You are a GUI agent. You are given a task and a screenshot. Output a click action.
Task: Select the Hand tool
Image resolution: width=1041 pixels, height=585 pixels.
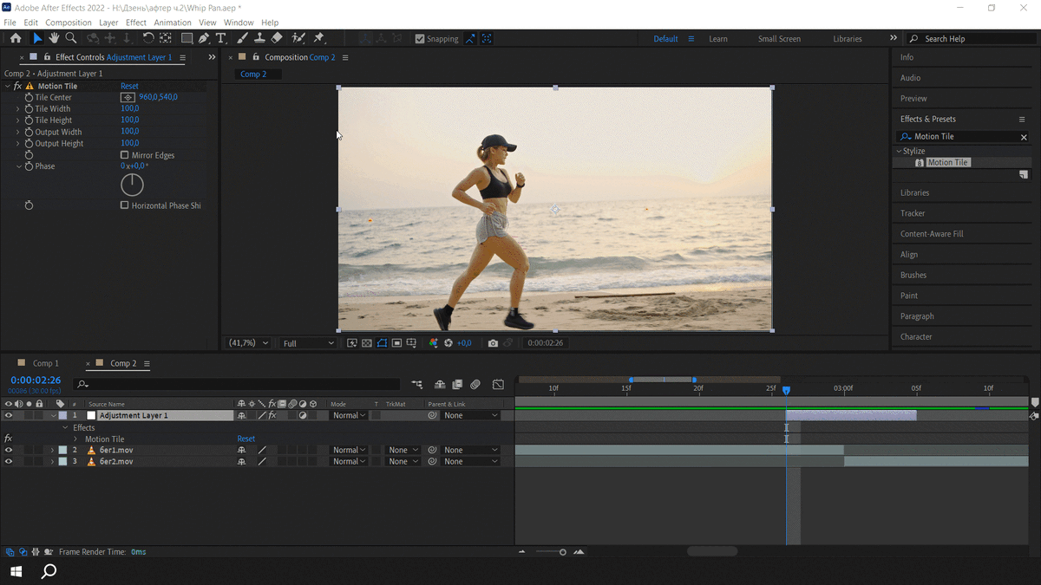tap(54, 38)
